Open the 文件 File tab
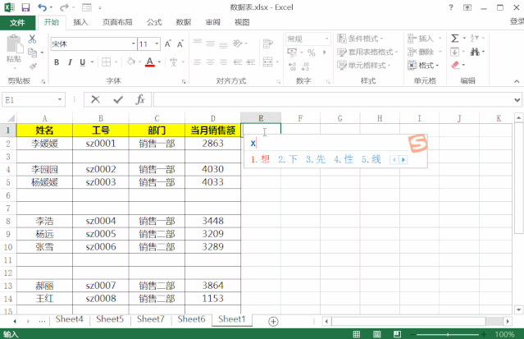Image resolution: width=524 pixels, height=339 pixels. [17, 23]
